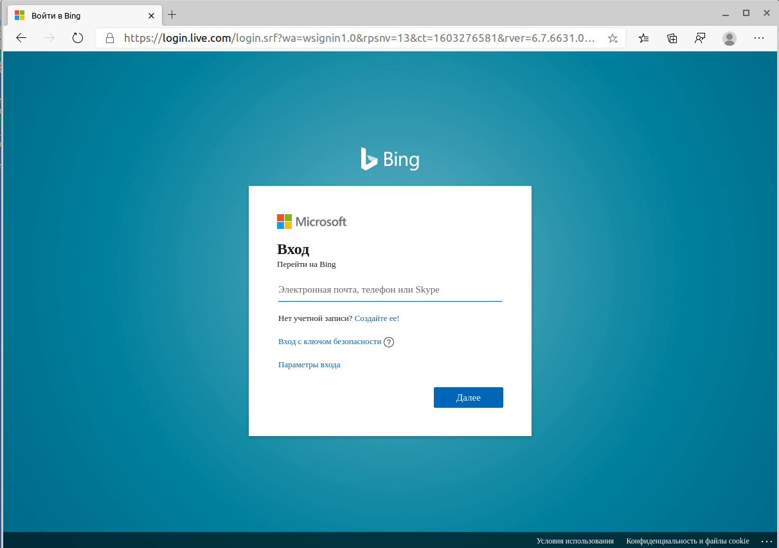This screenshot has width=779, height=548.
Task: Add this page to favorites star
Action: point(613,38)
